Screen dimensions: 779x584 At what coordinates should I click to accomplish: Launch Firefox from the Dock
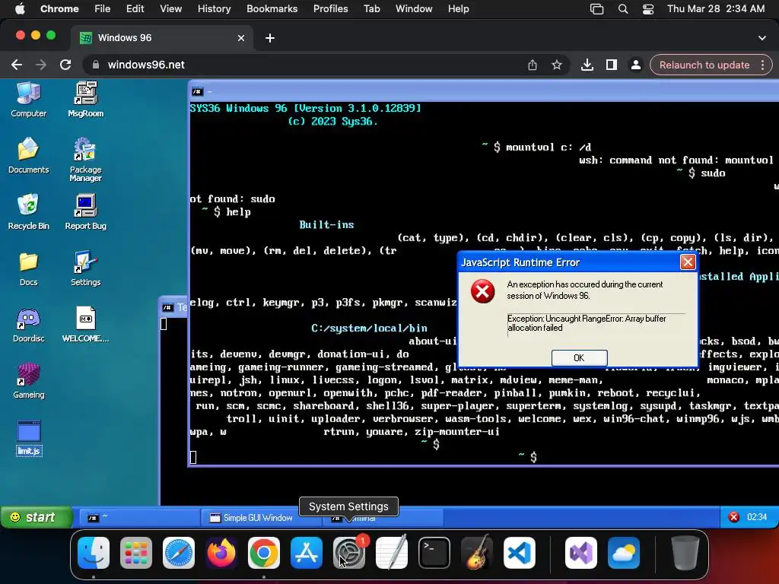pyautogui.click(x=221, y=553)
